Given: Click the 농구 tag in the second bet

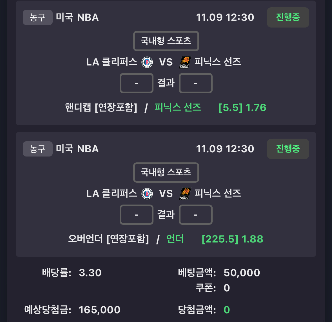Looking at the screenshot, I should (37, 149).
